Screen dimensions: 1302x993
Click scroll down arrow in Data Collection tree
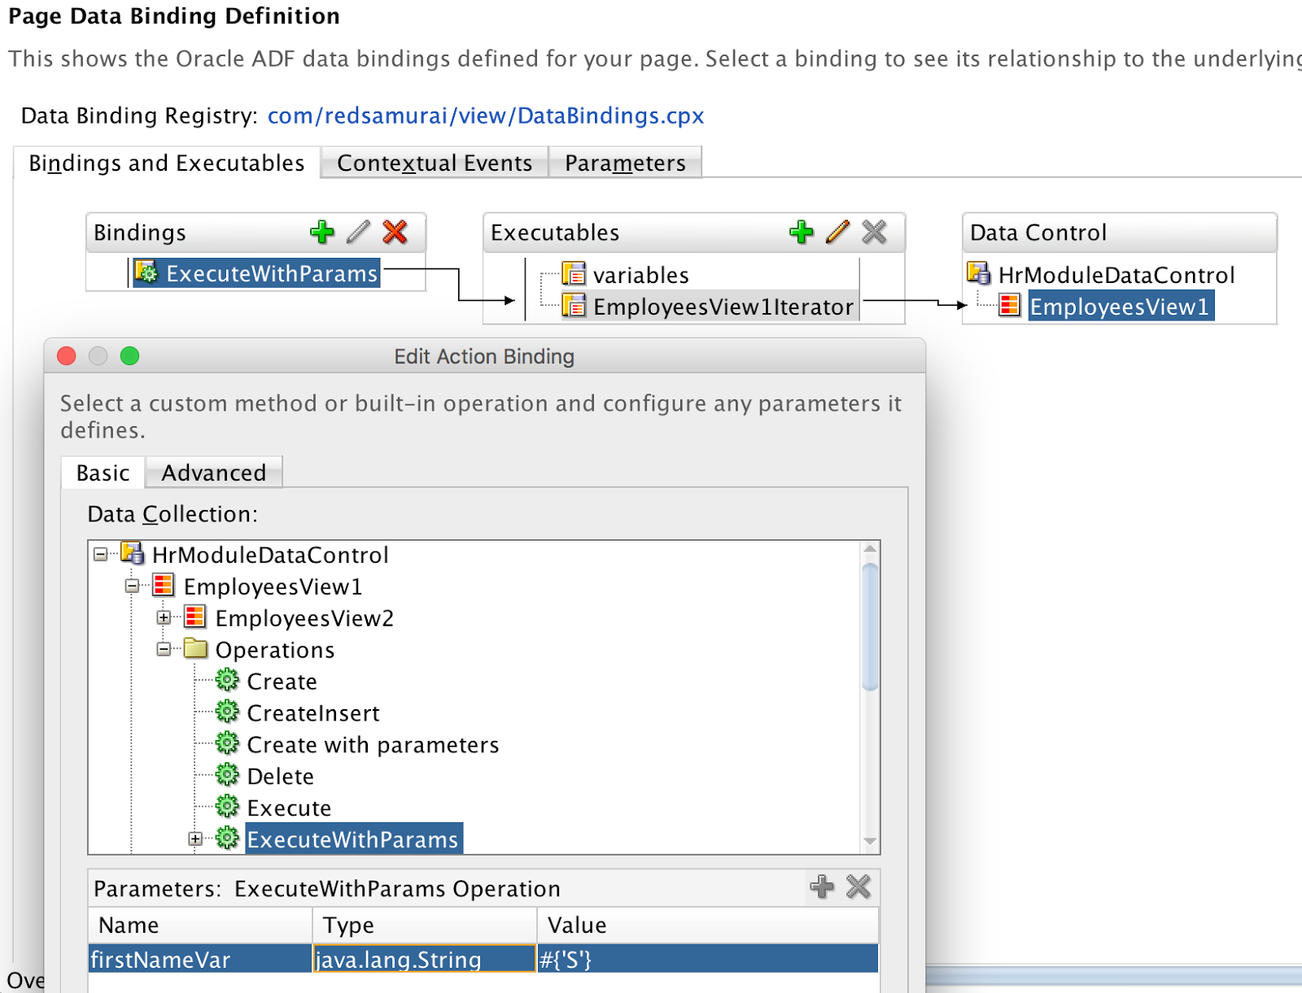click(870, 842)
